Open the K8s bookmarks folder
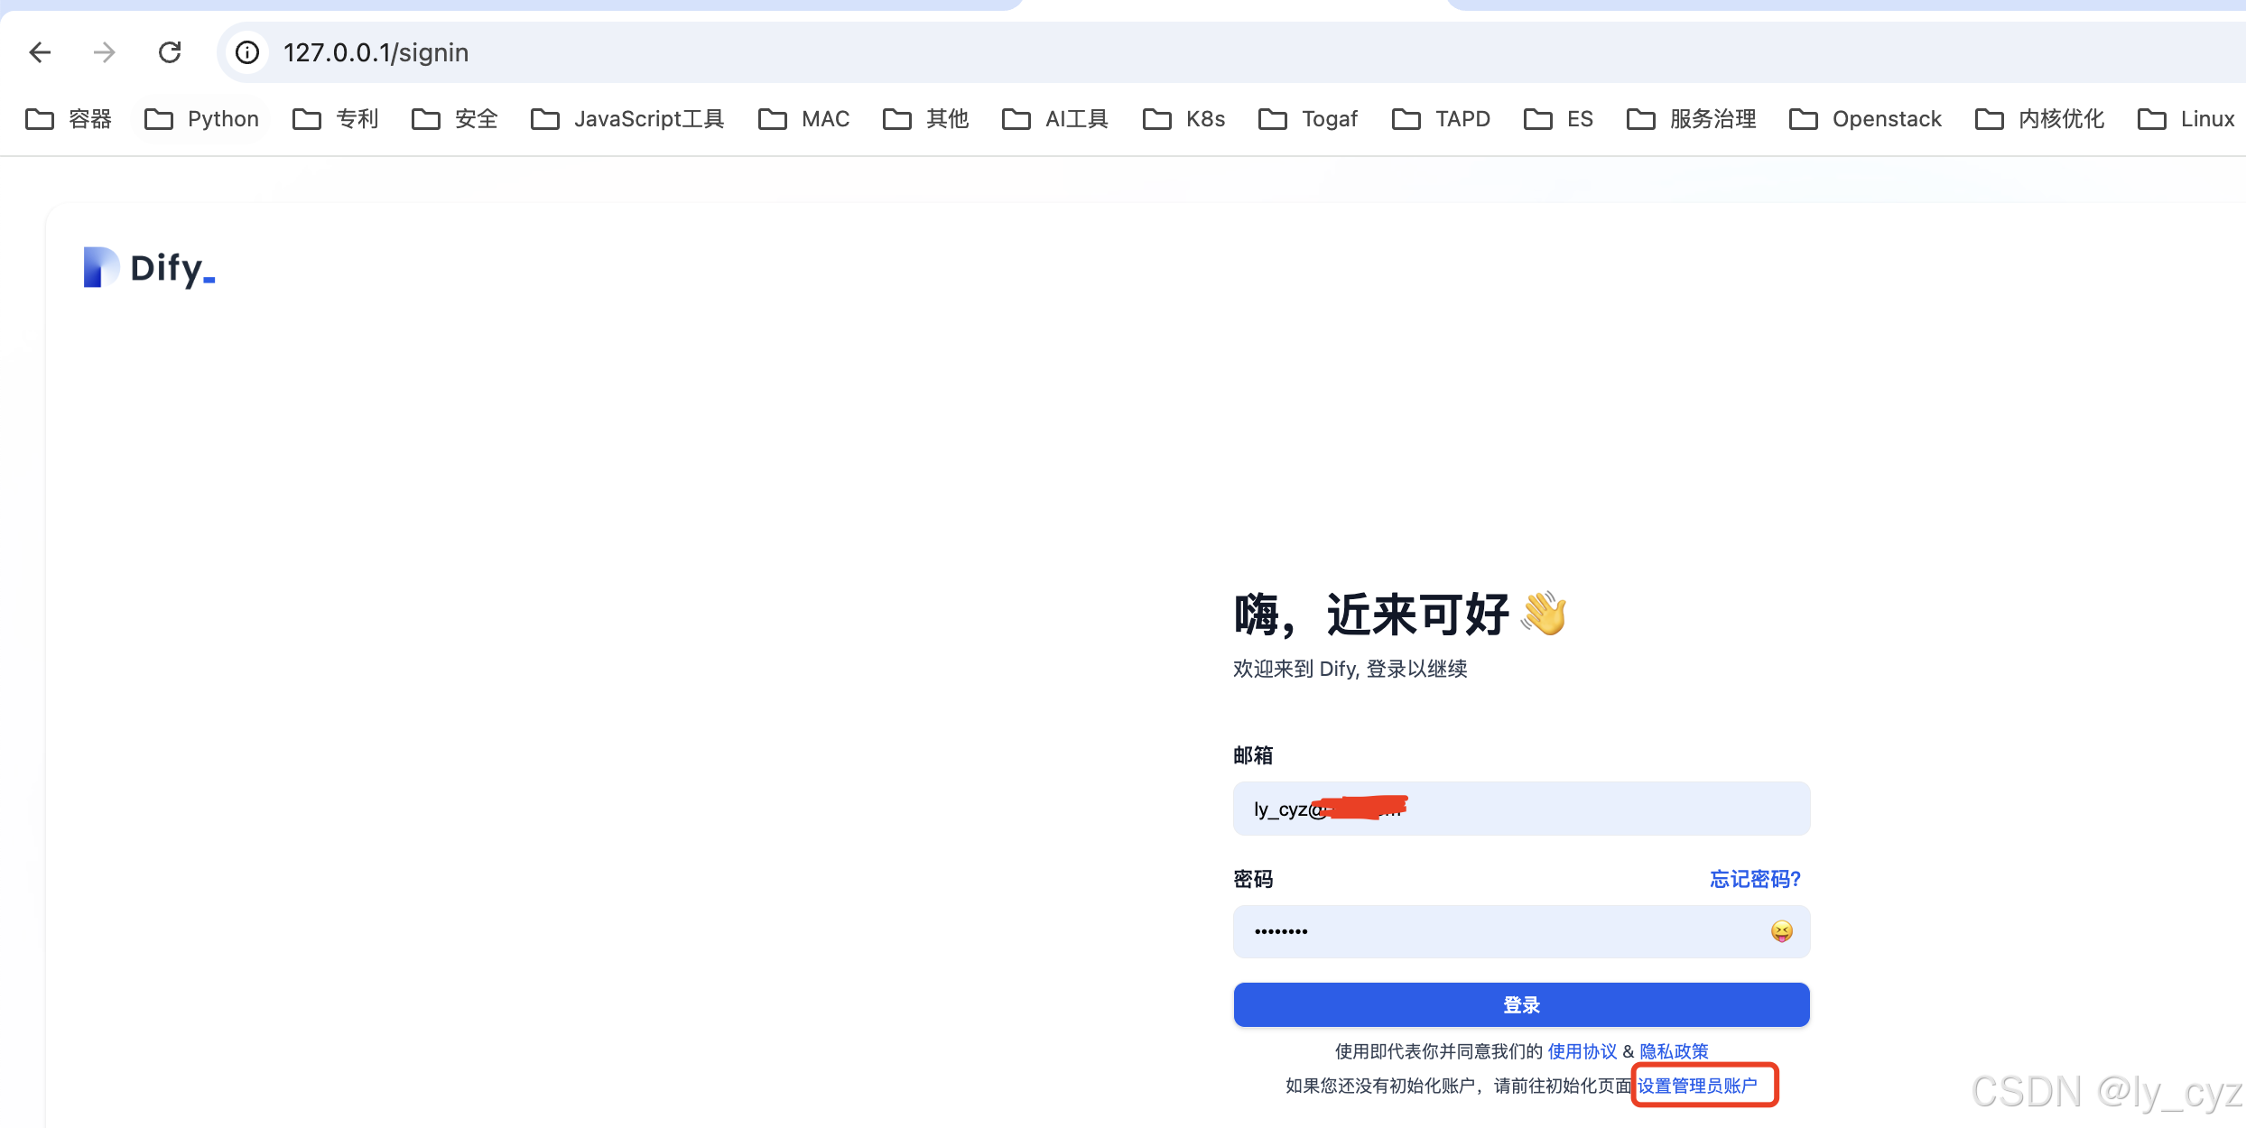 tap(1184, 119)
